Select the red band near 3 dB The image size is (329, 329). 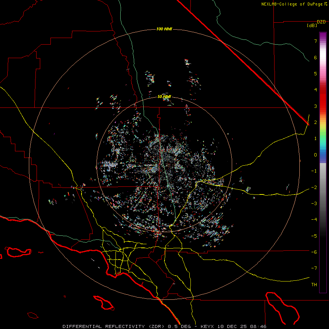(322, 106)
